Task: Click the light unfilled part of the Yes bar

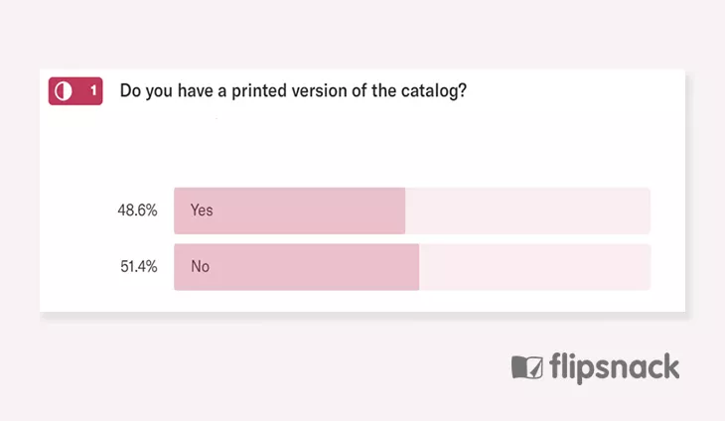Action: click(527, 210)
